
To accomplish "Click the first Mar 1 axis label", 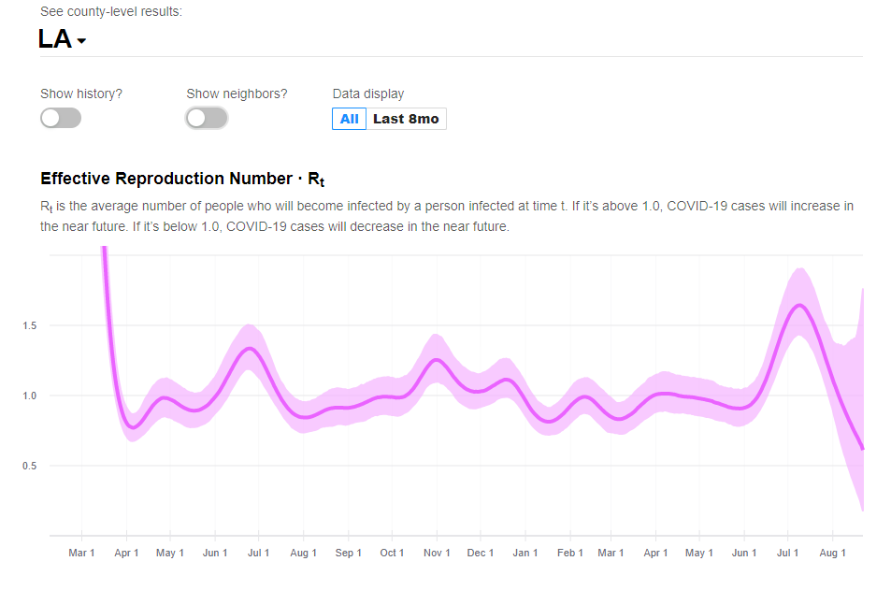I will 81,553.
